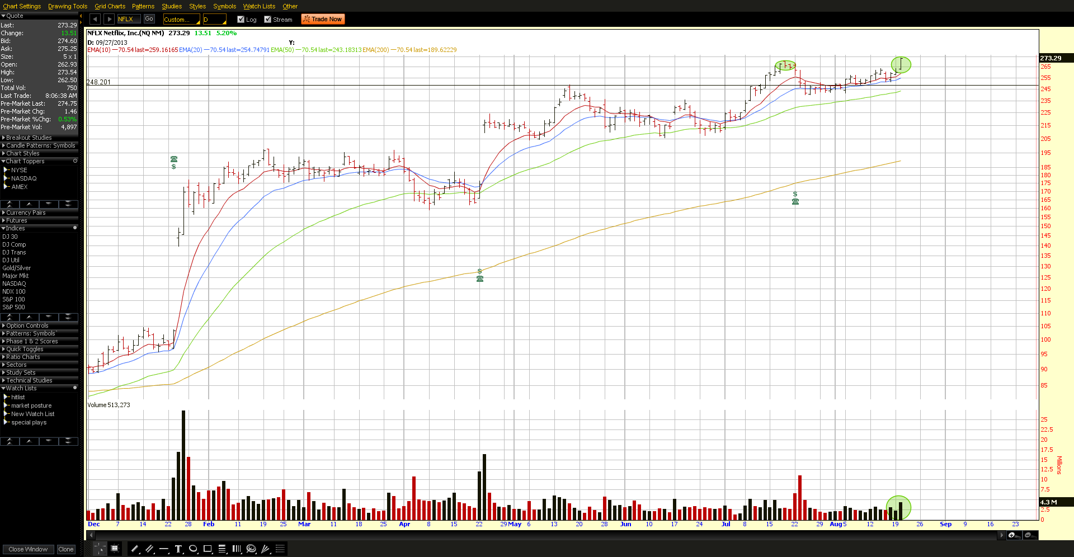This screenshot has height=557, width=1074.
Task: Click the scroll-up arrow under Watch Lists
Action: 29,441
